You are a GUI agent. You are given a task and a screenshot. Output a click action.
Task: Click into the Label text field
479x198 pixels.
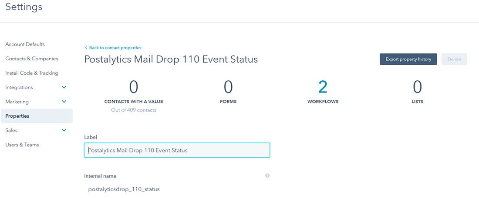(177, 150)
